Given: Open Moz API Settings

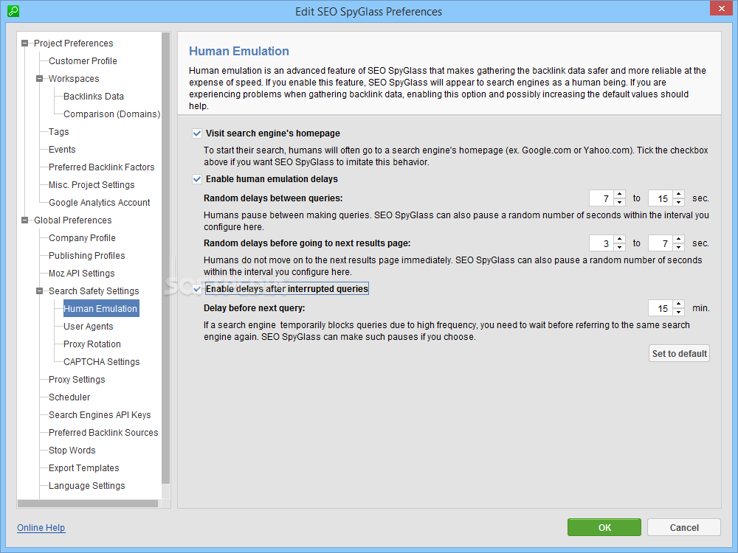Looking at the screenshot, I should tap(81, 274).
